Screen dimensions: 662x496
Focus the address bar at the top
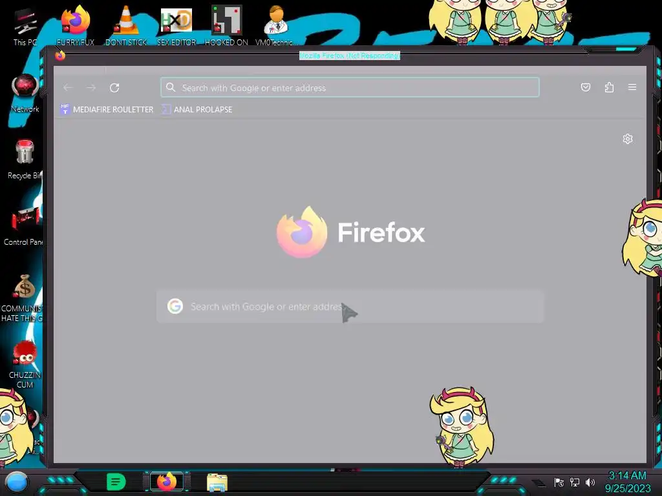(x=350, y=87)
